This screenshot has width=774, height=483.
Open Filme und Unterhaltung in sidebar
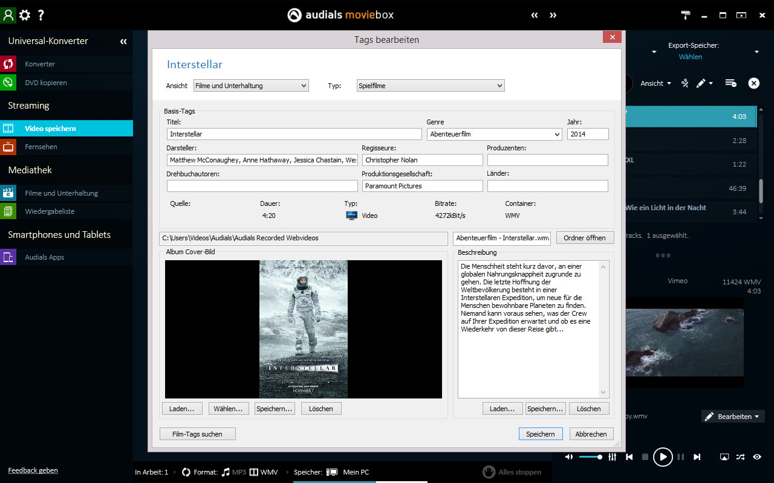point(61,193)
